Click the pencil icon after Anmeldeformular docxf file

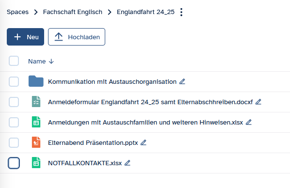258,102
